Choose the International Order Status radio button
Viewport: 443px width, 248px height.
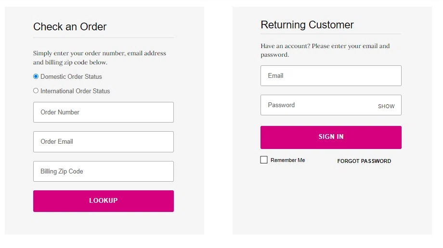pos(36,91)
